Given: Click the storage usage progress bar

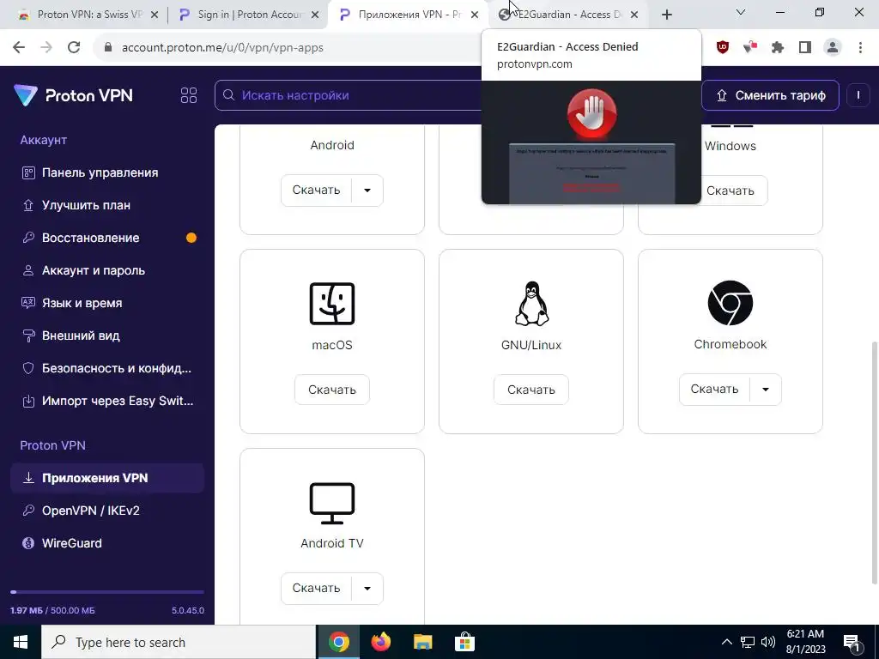Looking at the screenshot, I should coord(107,592).
